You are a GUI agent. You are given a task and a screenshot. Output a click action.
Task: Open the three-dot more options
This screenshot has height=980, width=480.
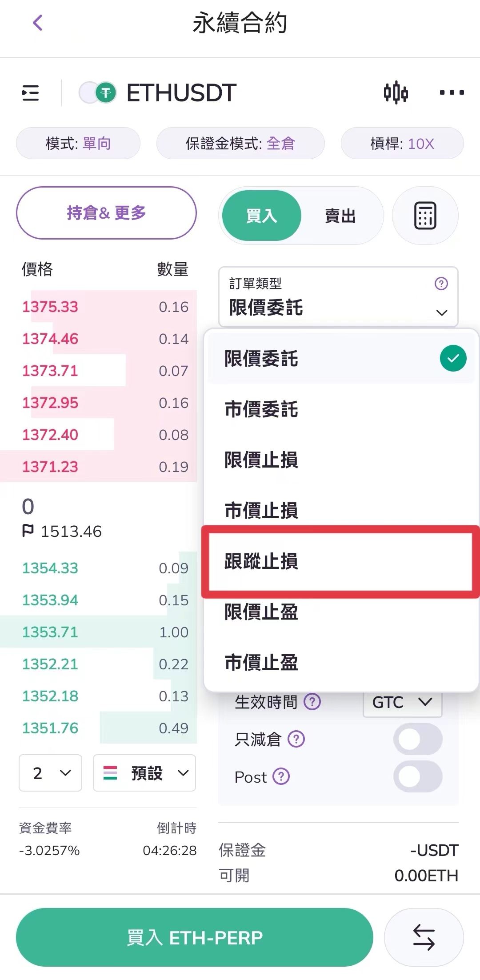coord(451,93)
